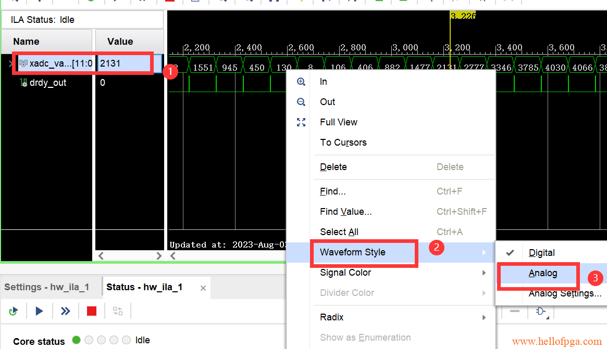The height and width of the screenshot is (349, 607).
Task: Switch to Settings - hw_ila_1 tab
Action: pyautogui.click(x=47, y=287)
